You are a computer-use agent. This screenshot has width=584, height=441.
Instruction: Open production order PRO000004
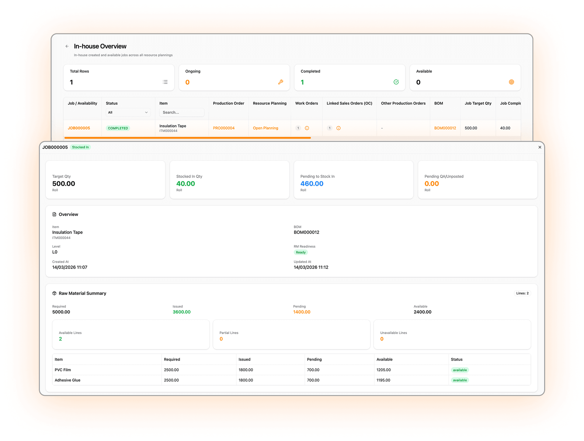point(224,128)
